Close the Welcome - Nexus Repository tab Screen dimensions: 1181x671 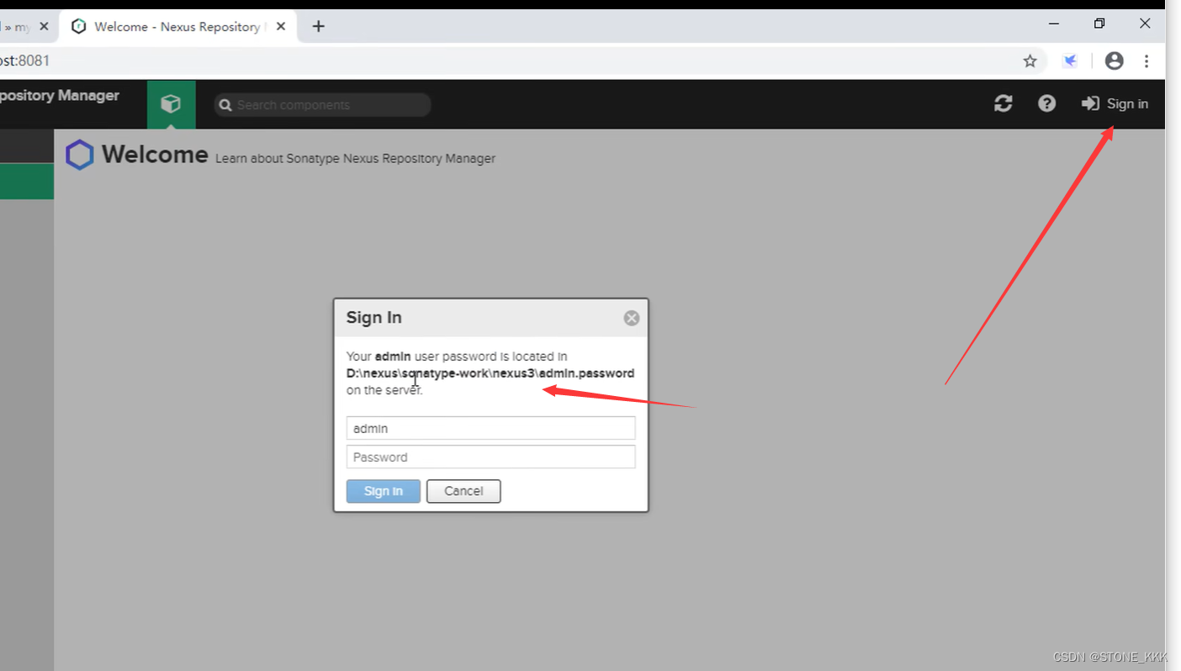tap(281, 26)
